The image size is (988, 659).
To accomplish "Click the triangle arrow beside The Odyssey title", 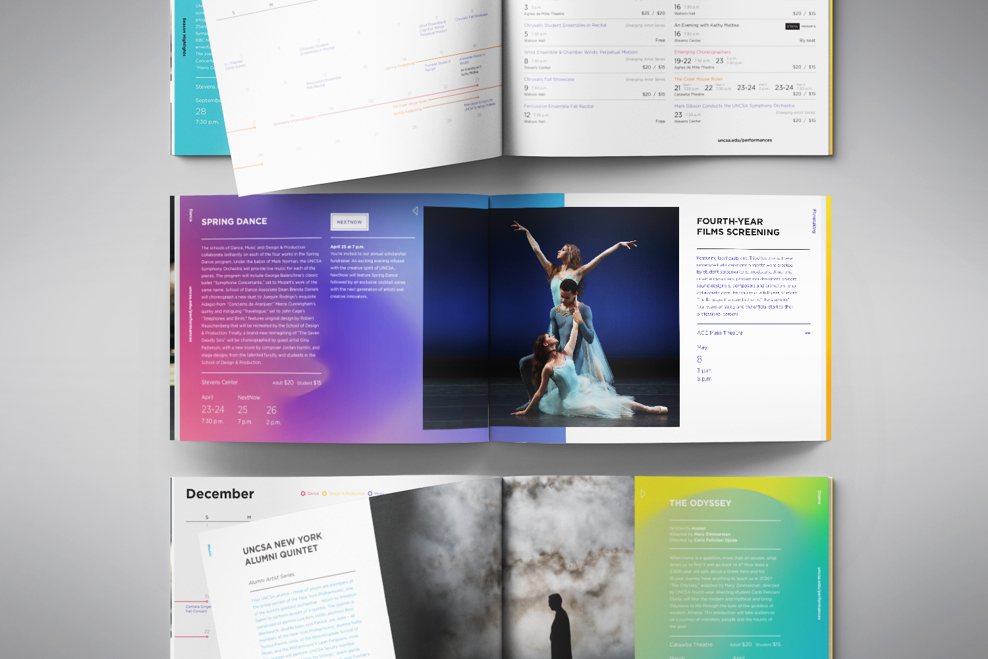I will (644, 494).
